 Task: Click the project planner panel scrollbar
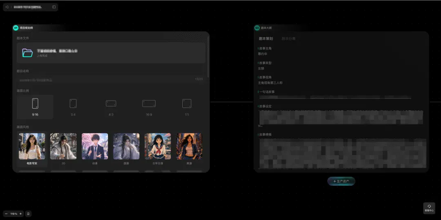click(x=208, y=56)
